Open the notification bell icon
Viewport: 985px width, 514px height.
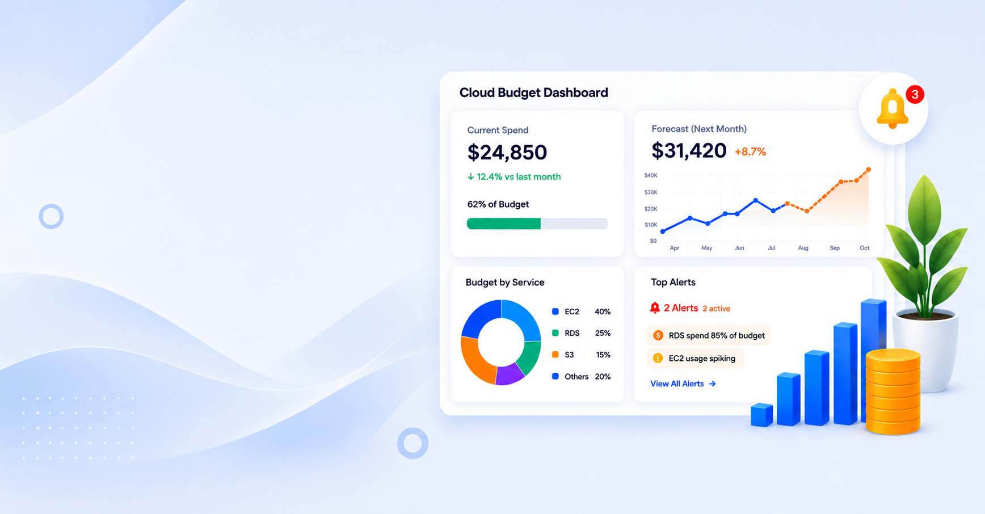(x=893, y=109)
